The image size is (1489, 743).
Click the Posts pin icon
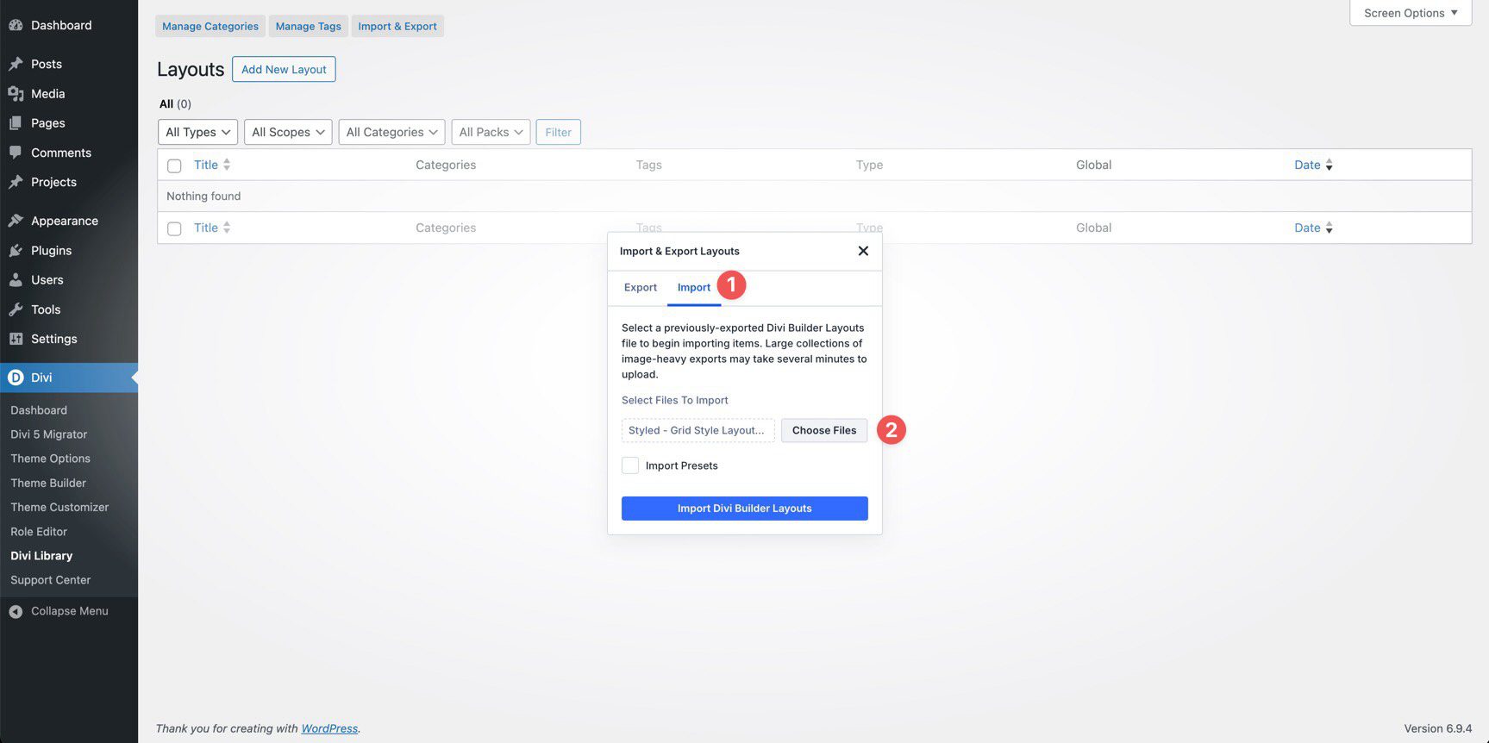point(16,64)
